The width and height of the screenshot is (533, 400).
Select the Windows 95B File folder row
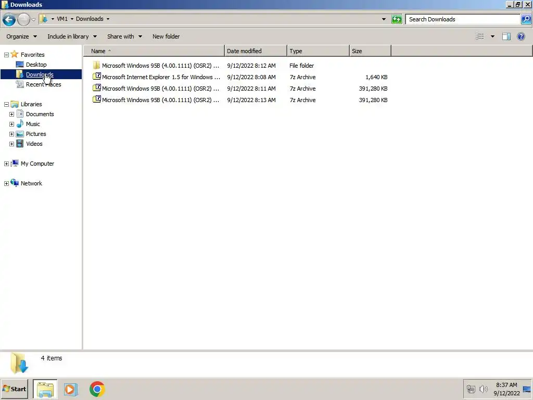pos(240,65)
